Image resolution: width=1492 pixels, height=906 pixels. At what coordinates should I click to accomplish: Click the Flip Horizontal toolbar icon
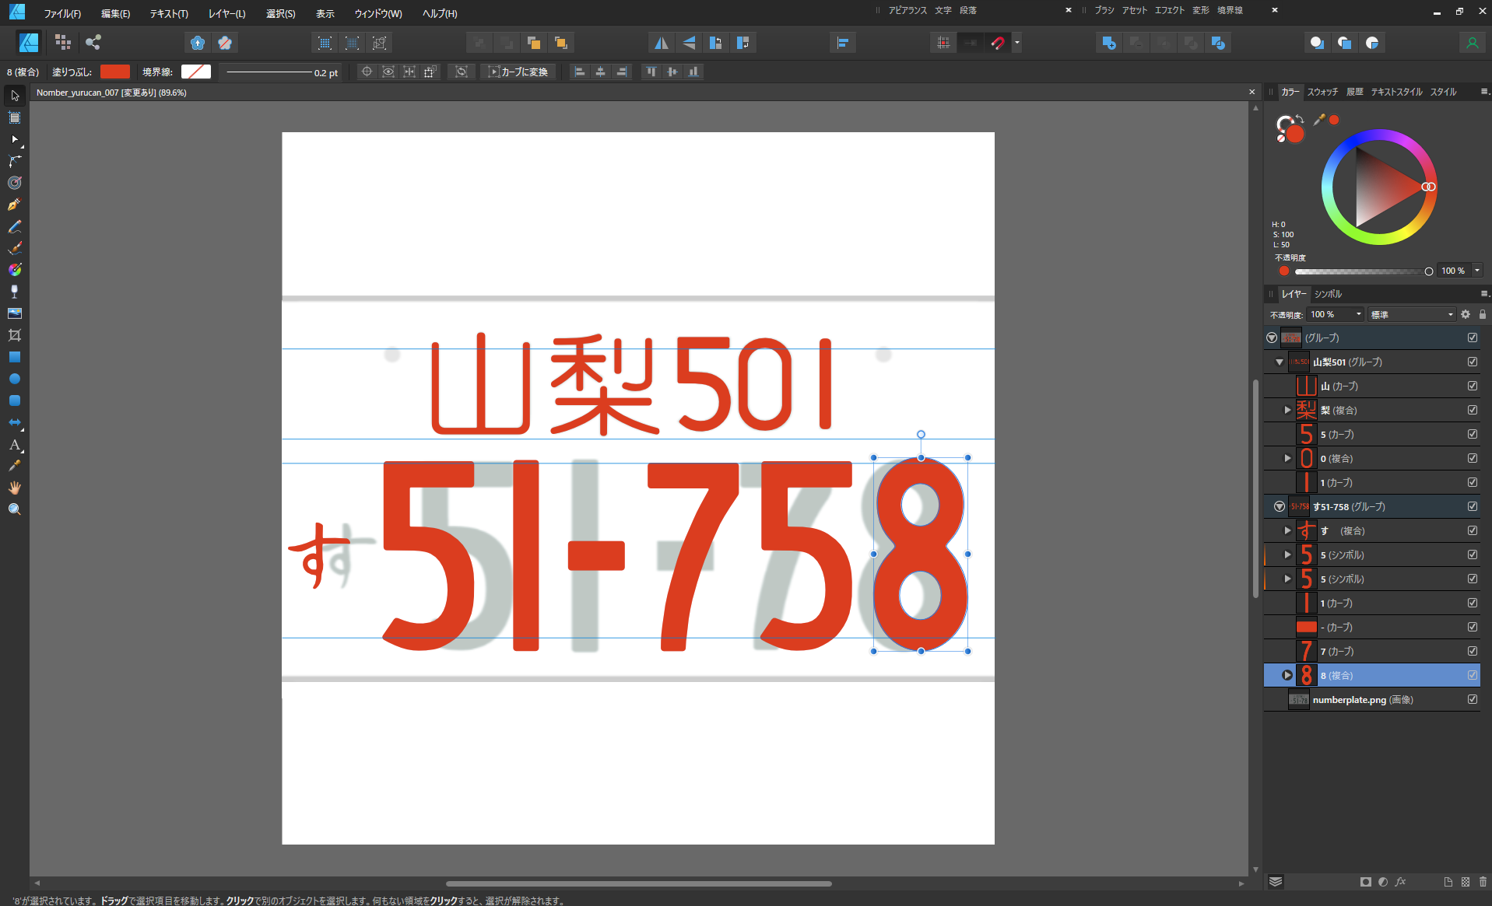[x=661, y=43]
